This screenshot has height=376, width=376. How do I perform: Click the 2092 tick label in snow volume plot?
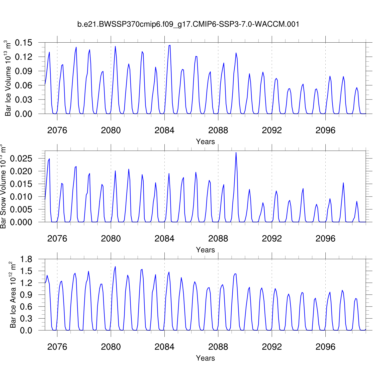click(x=272, y=239)
